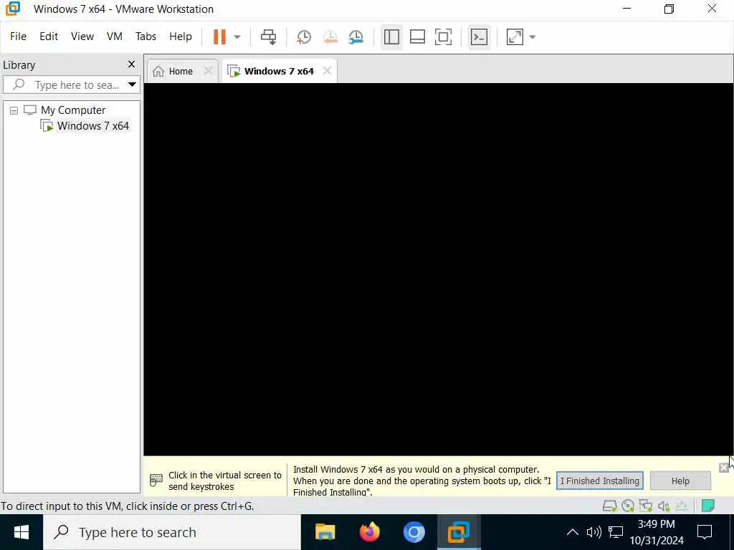Collapse the My Computer tree node

pyautogui.click(x=14, y=110)
